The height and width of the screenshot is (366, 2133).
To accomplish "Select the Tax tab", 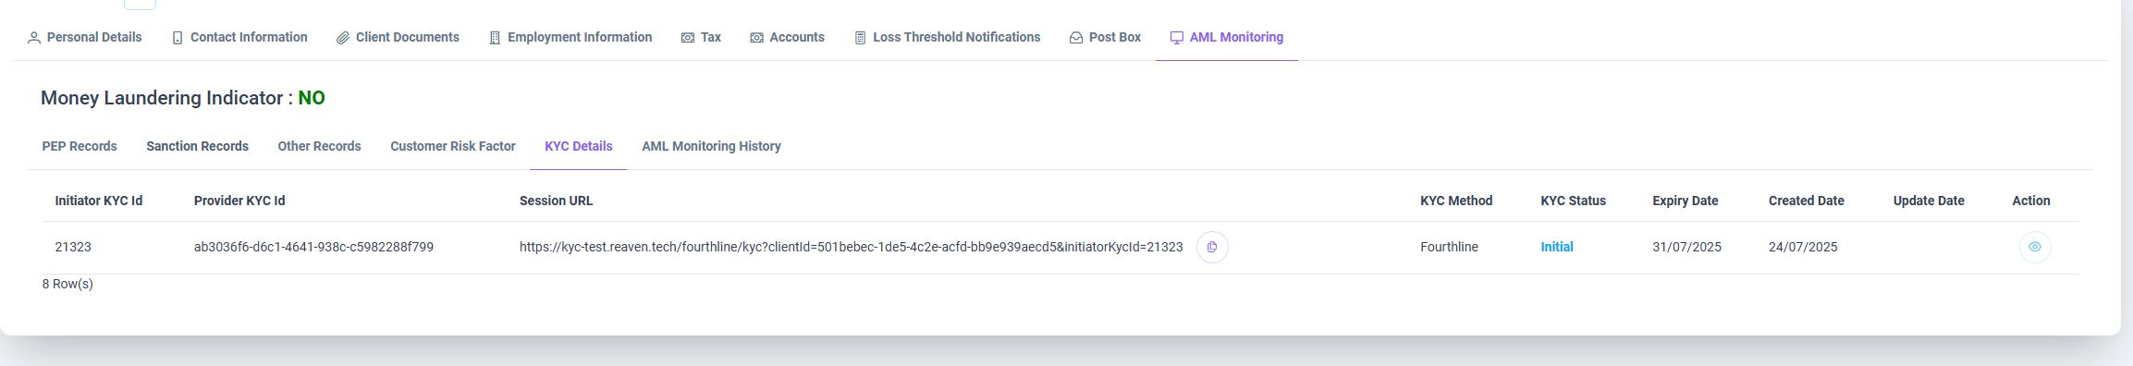I will [x=701, y=37].
